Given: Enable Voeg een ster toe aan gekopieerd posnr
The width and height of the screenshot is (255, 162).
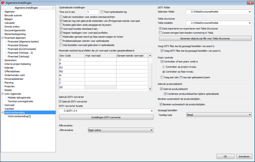Looking at the screenshot, I should pyautogui.click(x=162, y=77).
